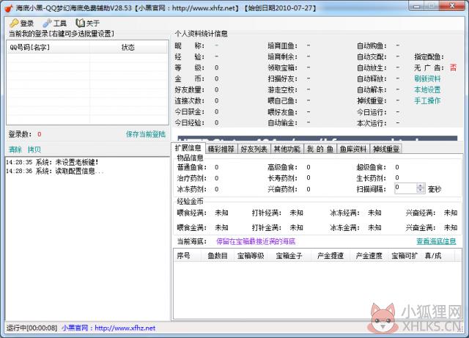Click log line 未设置老板键!
This screenshot has width=469, height=338.
click(x=52, y=162)
